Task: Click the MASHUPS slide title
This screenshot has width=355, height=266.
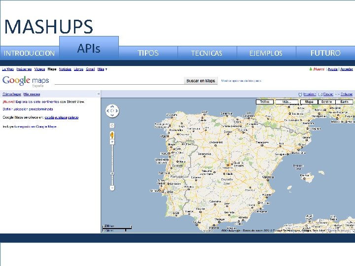Action: click(x=49, y=27)
